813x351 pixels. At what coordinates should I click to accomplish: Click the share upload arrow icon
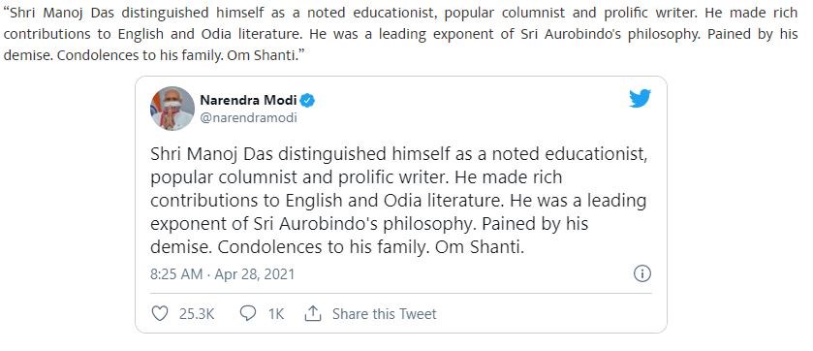click(x=313, y=313)
